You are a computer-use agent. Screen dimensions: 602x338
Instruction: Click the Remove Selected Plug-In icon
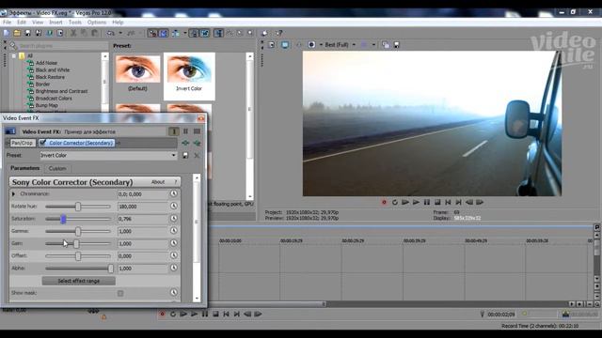click(197, 143)
